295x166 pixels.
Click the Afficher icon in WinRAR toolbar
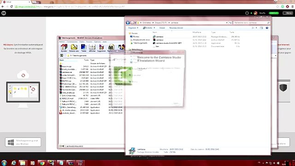tap(92, 48)
